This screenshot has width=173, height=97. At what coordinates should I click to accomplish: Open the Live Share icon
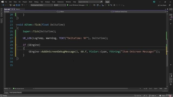159,5
